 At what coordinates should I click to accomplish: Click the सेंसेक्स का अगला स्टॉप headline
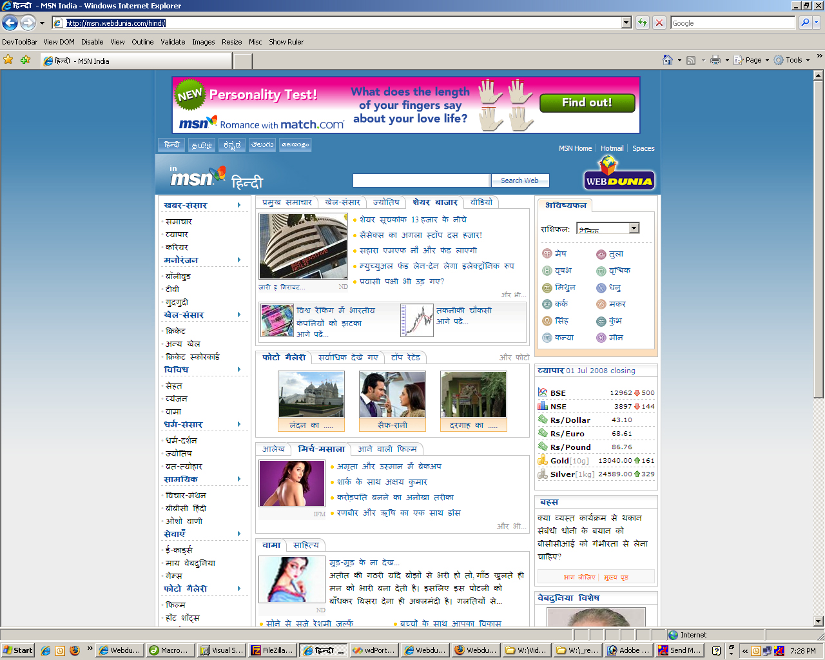pos(421,235)
